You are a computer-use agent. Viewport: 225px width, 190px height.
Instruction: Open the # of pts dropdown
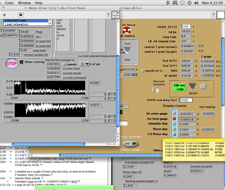tap(85, 64)
